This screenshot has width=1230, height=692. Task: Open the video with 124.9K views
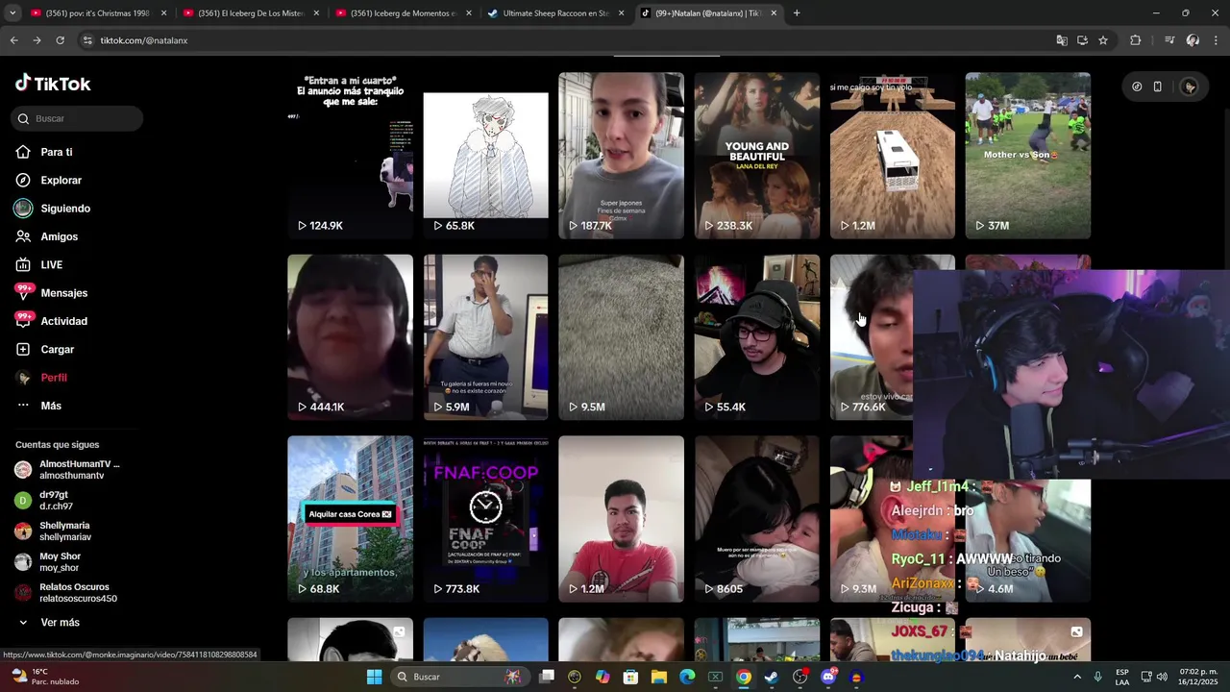pos(350,156)
